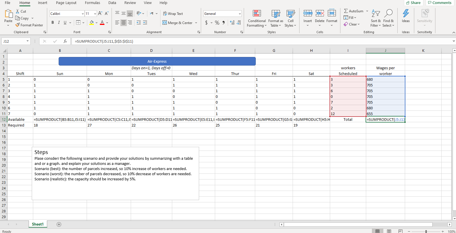Open Find & Select magnifier
The height and width of the screenshot is (233, 456).
click(388, 18)
